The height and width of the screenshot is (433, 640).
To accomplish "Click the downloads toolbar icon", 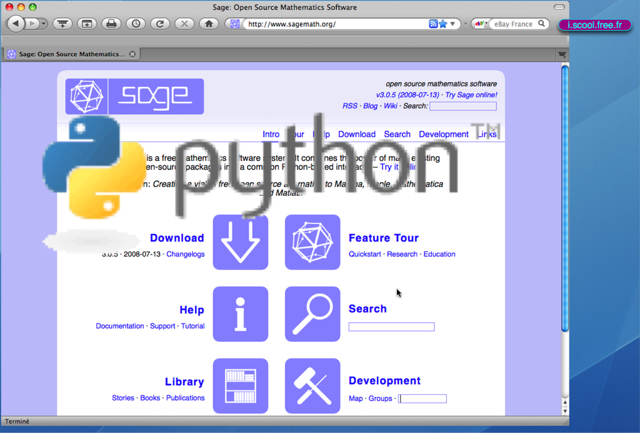I will pyautogui.click(x=62, y=24).
